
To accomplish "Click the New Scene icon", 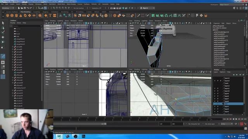I will (19, 8).
